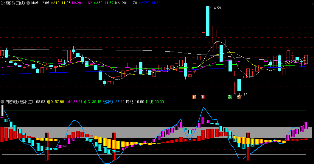Select the MA60: 11.62 indicator label
The height and width of the screenshot is (164, 314).
[x=104, y=3]
